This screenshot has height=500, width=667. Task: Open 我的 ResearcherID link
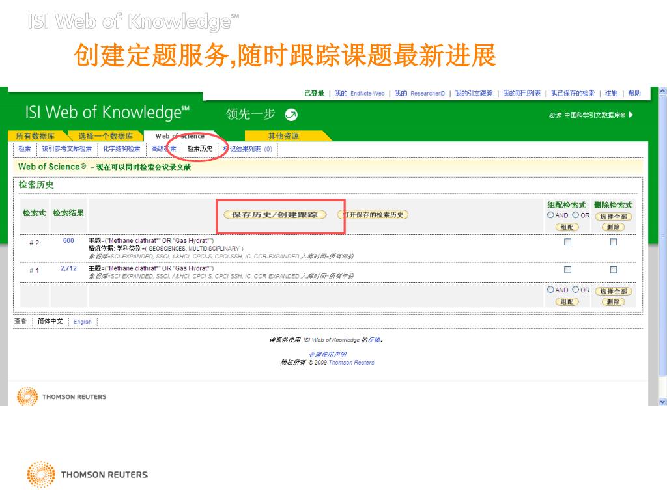click(420, 93)
